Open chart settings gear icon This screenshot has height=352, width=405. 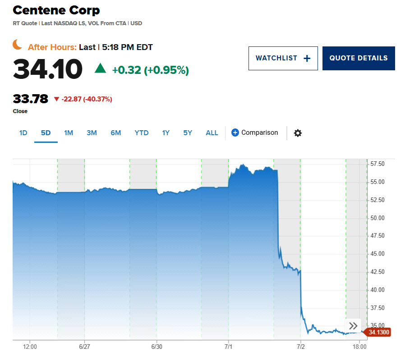(298, 133)
